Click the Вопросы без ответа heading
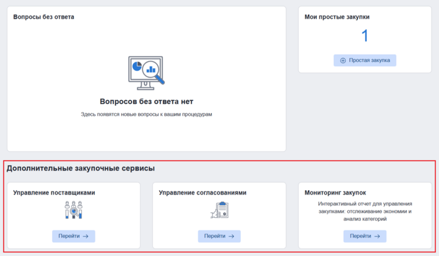Screen dimensions: 439x256 coord(44,17)
